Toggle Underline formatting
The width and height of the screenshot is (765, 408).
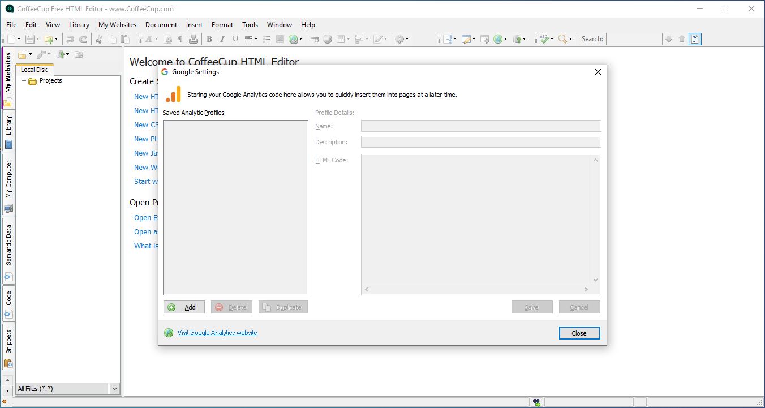coord(235,39)
